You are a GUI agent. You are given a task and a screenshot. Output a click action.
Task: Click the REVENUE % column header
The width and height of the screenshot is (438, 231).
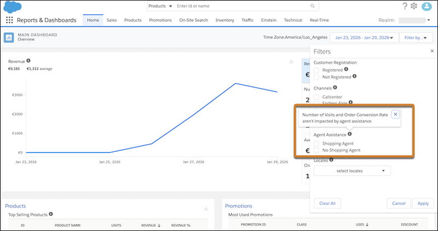coord(181,225)
